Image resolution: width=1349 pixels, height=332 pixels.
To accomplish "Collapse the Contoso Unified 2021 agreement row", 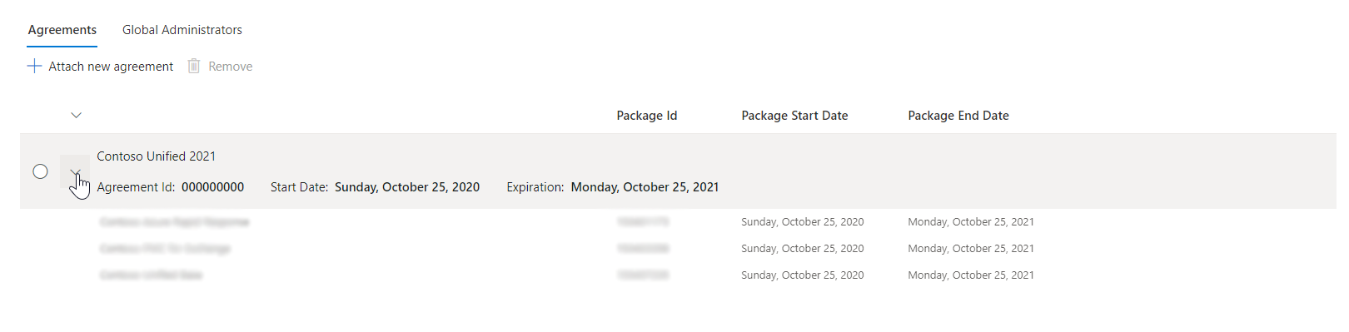I will tap(75, 172).
